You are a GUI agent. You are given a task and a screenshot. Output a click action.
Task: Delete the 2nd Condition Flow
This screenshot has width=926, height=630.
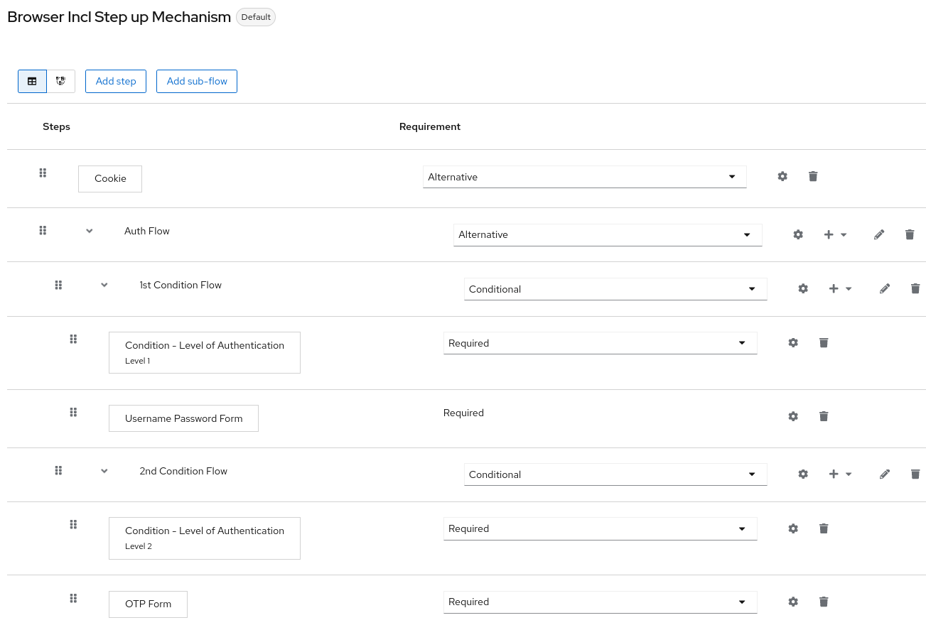point(915,474)
